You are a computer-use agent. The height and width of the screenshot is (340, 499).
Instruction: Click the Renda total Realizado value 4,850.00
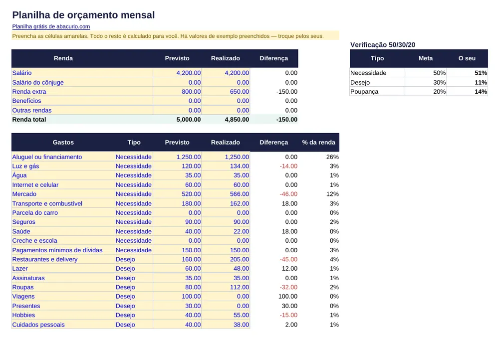(237, 120)
